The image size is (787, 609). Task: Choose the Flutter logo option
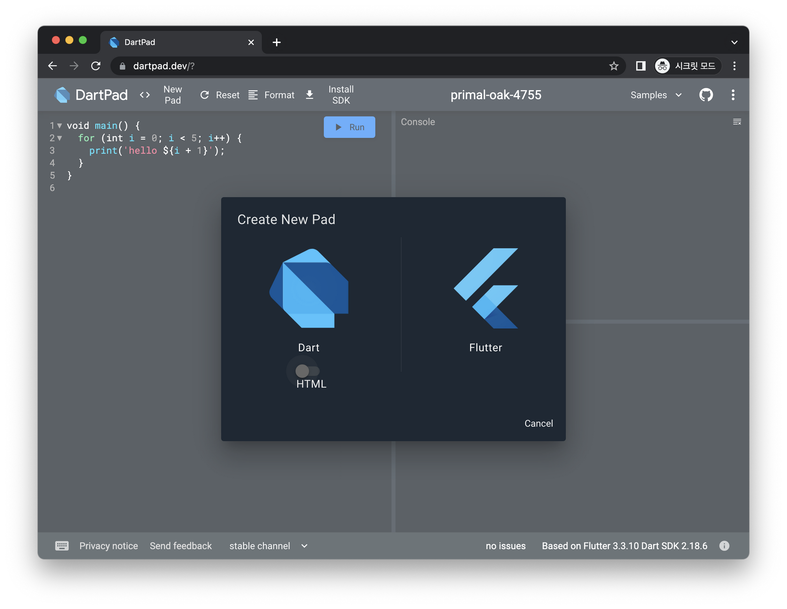(x=486, y=288)
